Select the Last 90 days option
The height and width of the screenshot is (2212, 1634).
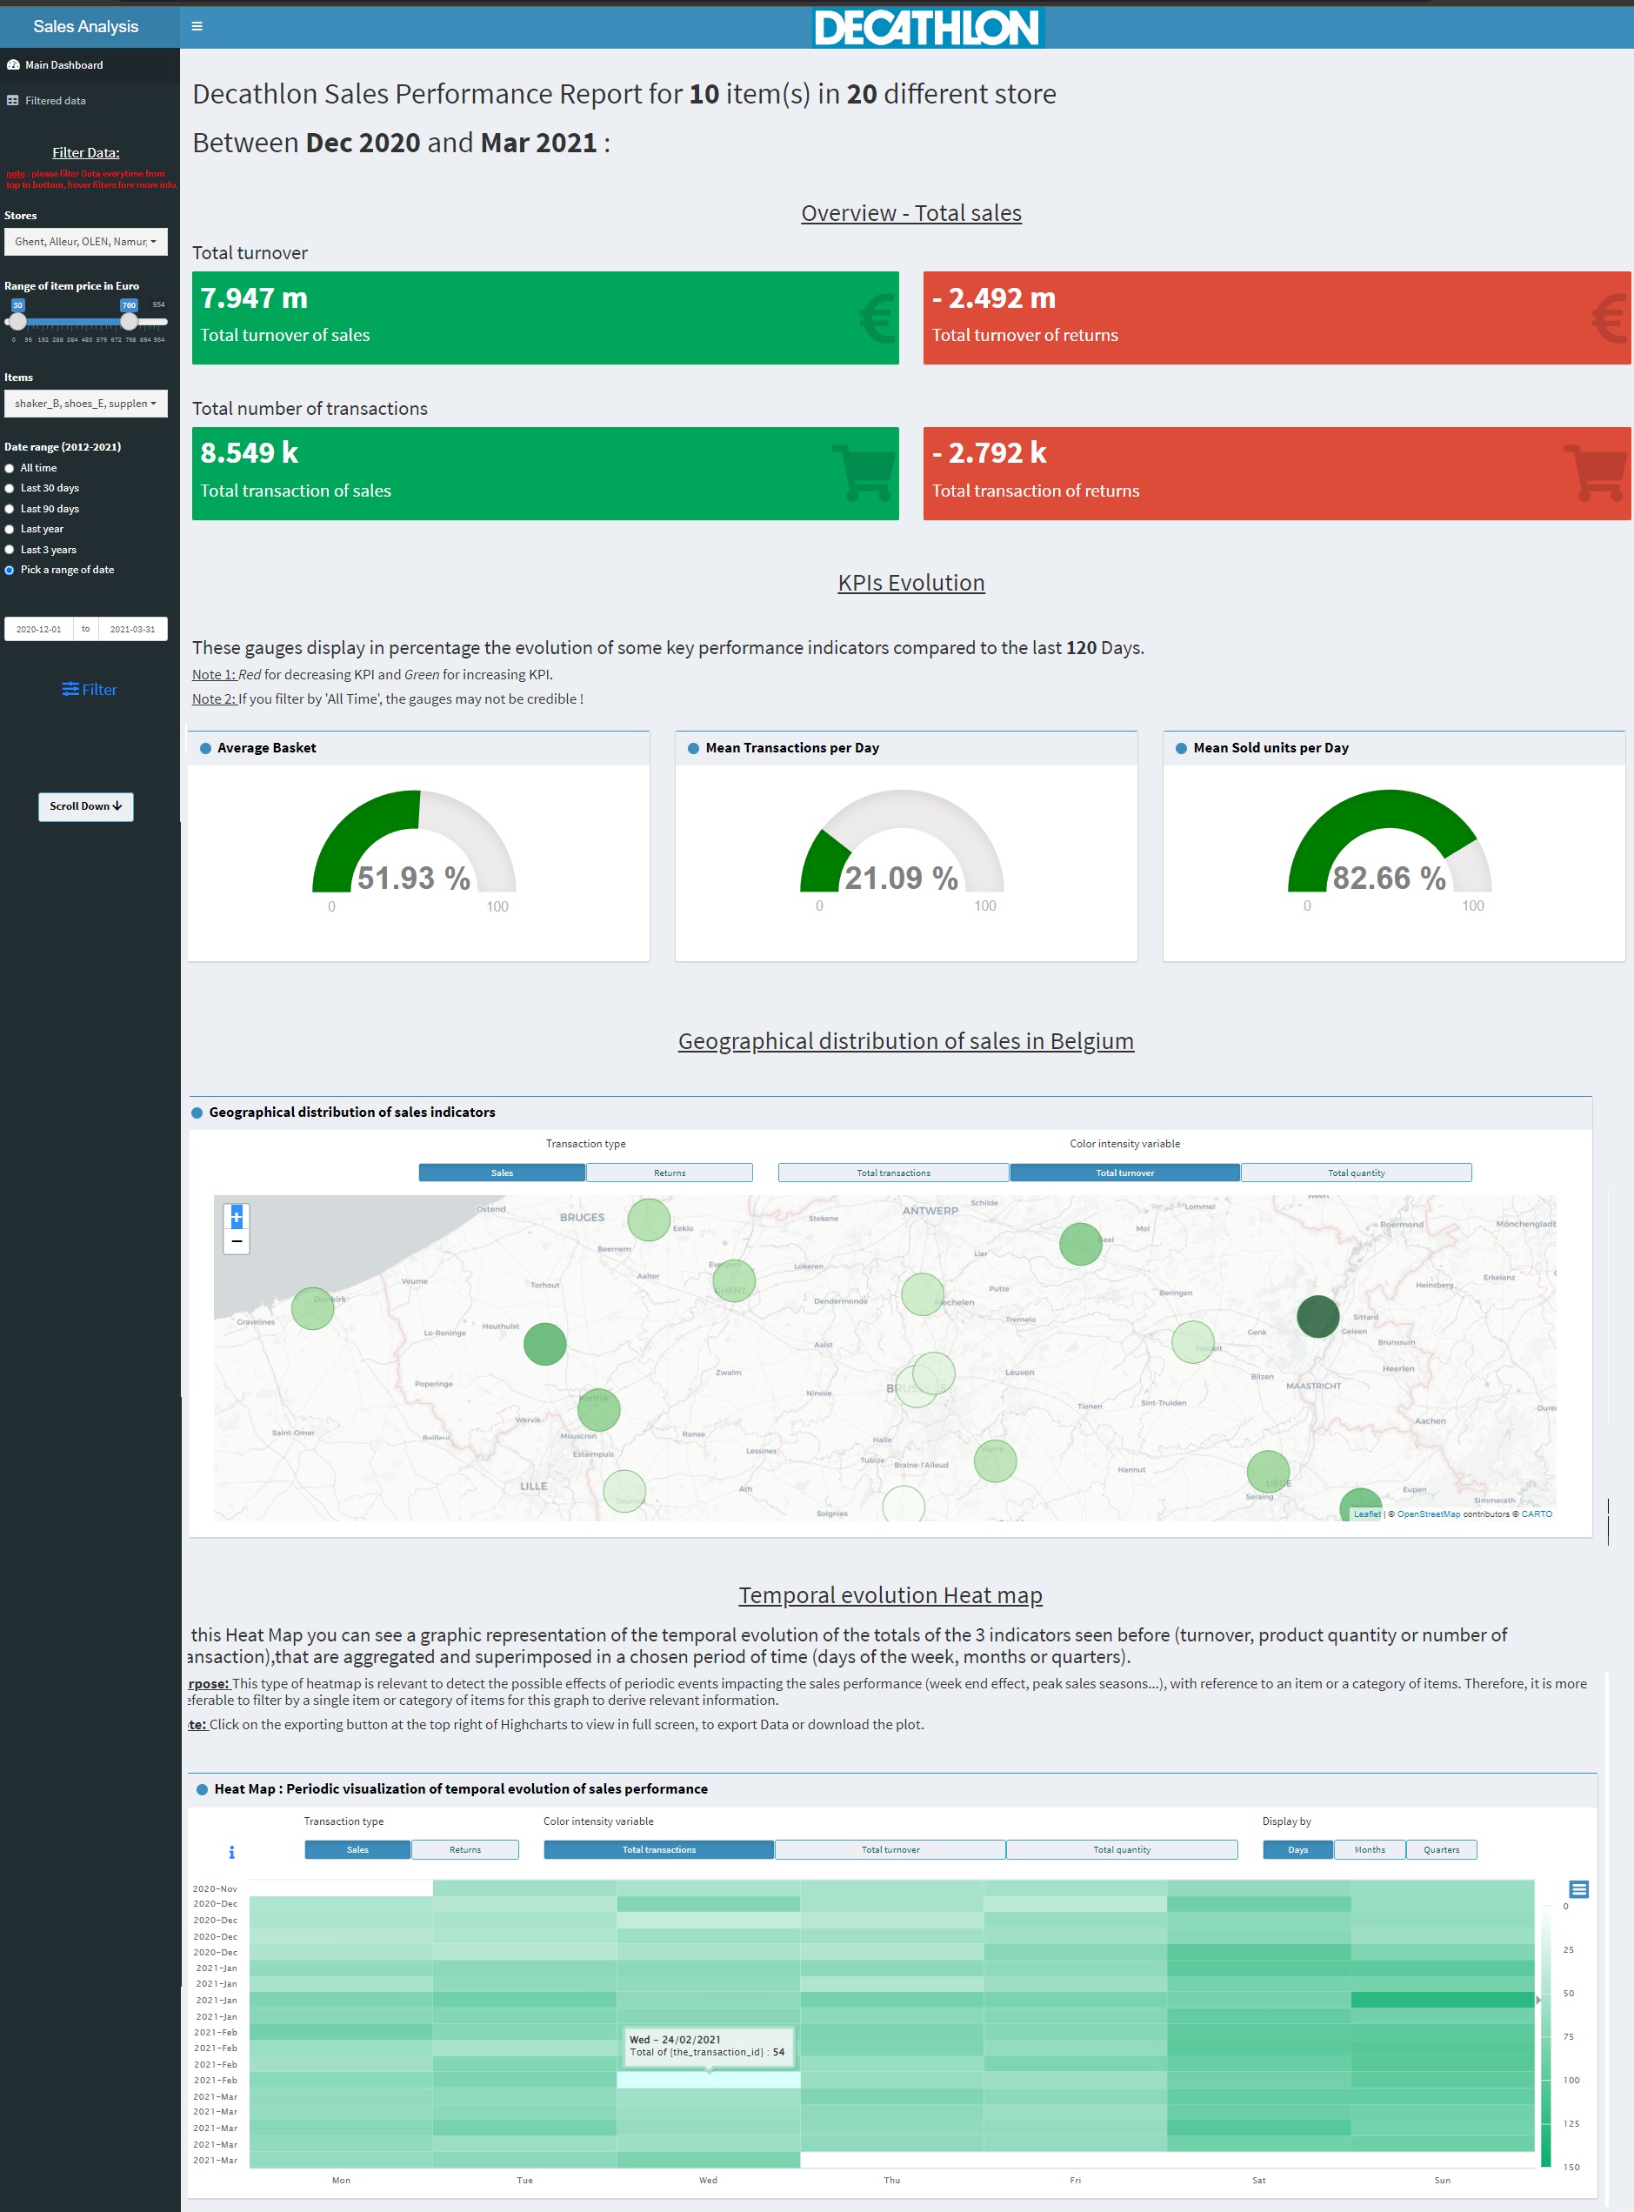pyautogui.click(x=9, y=510)
